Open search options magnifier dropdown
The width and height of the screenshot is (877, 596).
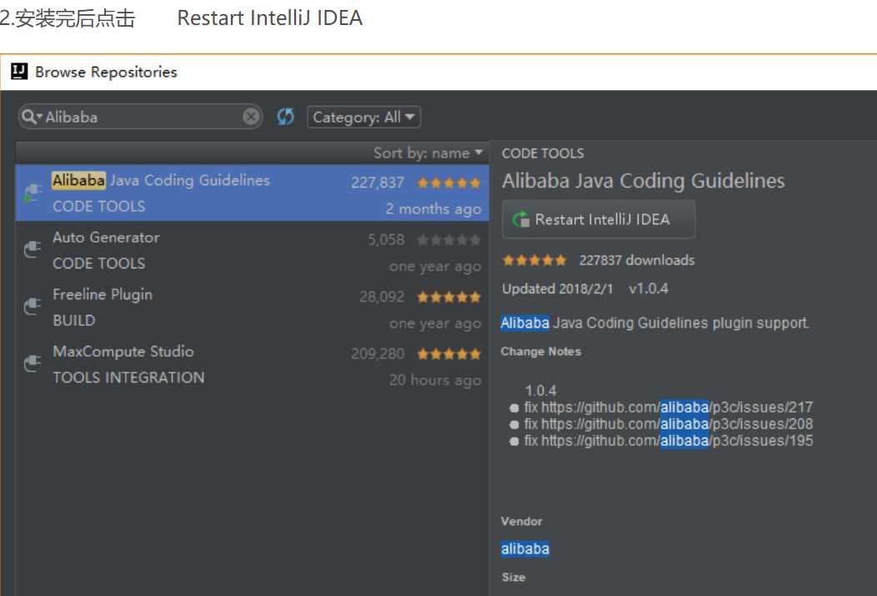pos(32,117)
